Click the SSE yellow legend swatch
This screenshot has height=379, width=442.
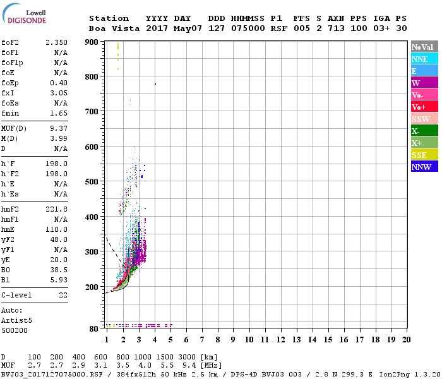click(x=424, y=155)
